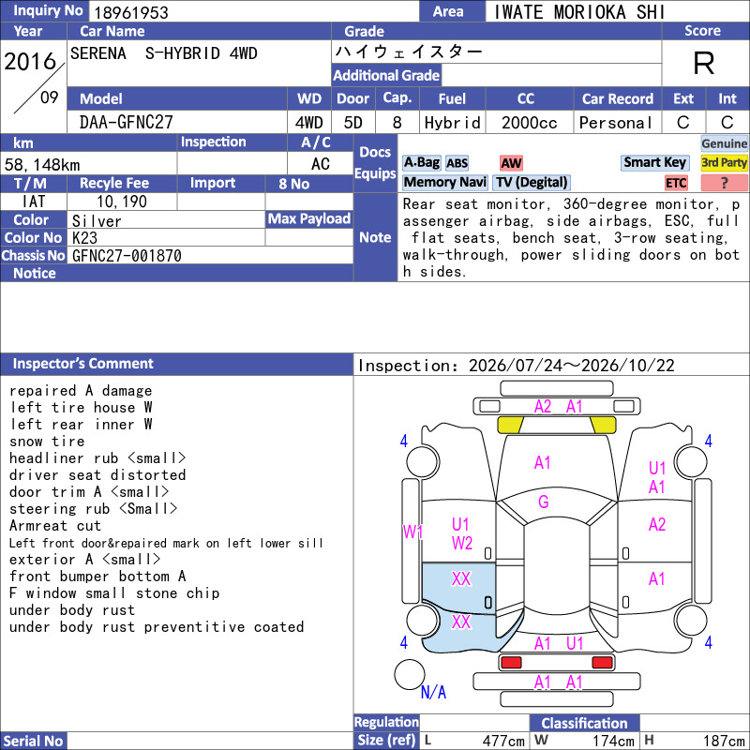
Task: Click the Smart Key badge
Action: tap(654, 162)
